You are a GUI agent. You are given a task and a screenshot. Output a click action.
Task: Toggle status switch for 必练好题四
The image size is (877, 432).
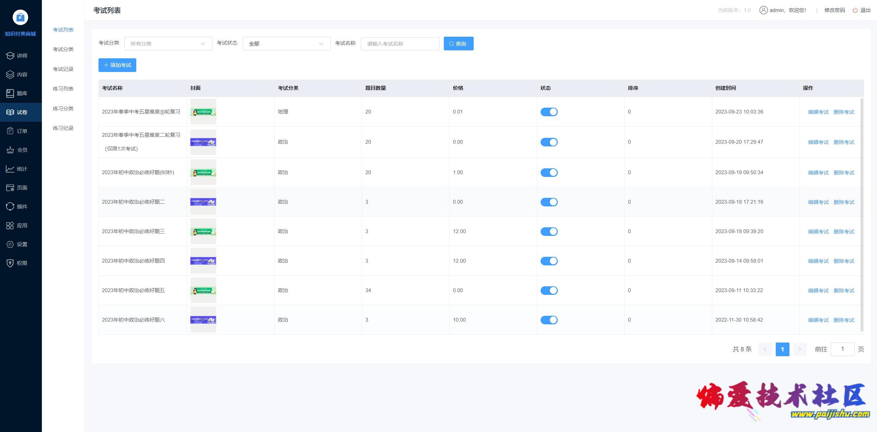(x=549, y=261)
